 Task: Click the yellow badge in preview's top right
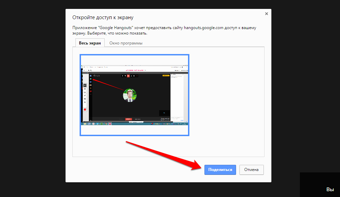(166, 76)
